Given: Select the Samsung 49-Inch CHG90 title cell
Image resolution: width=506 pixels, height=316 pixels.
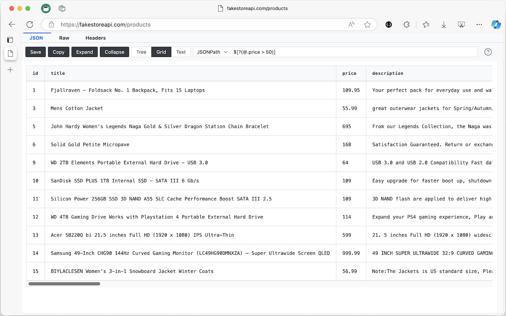Looking at the screenshot, I should point(191,253).
